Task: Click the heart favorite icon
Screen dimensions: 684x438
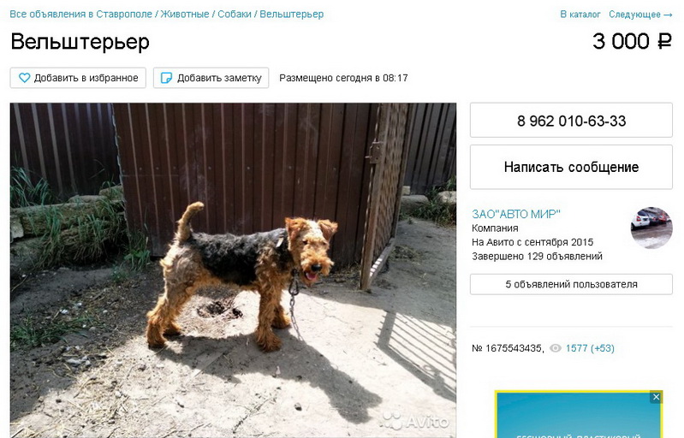Action: tap(25, 78)
